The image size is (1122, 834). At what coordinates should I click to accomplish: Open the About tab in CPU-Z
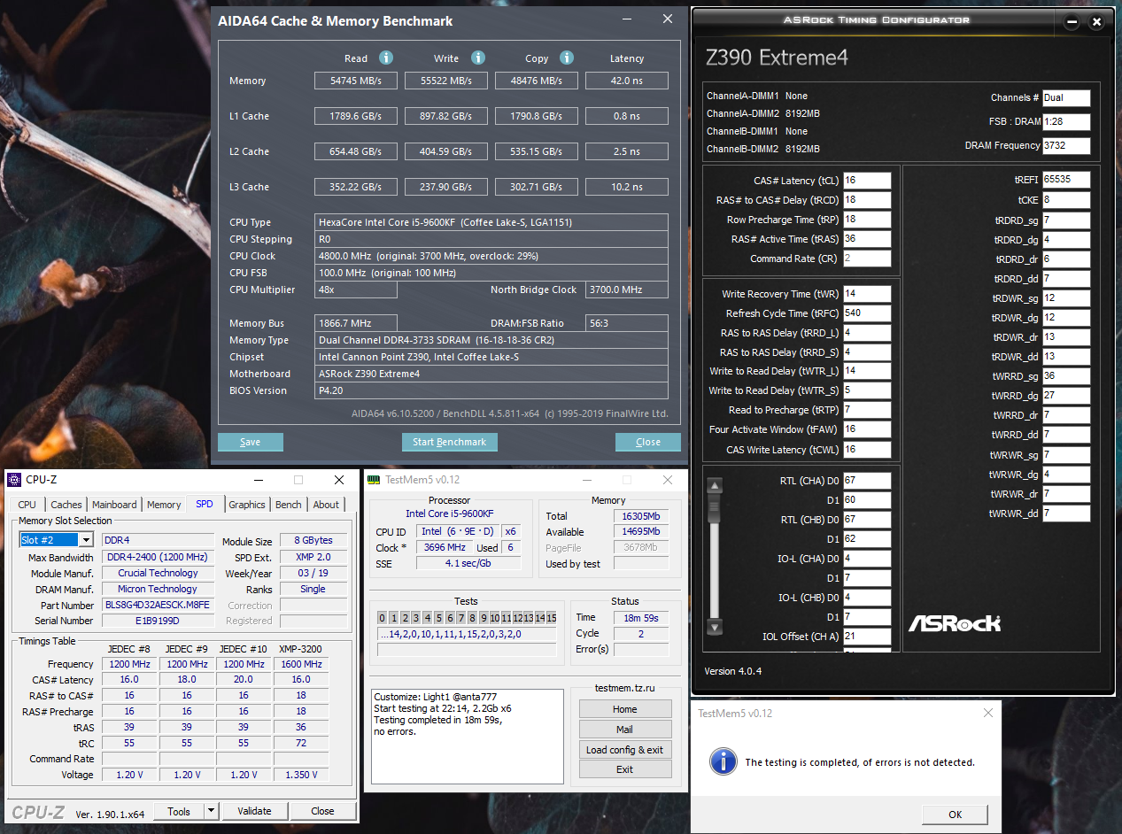tap(326, 505)
